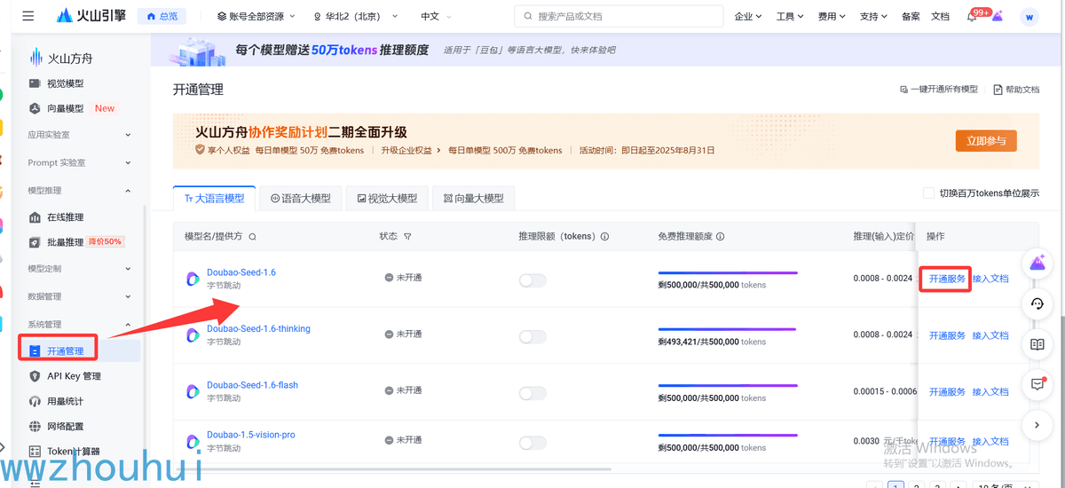
Task: Open the 状态 column filter icon
Action: (x=407, y=237)
